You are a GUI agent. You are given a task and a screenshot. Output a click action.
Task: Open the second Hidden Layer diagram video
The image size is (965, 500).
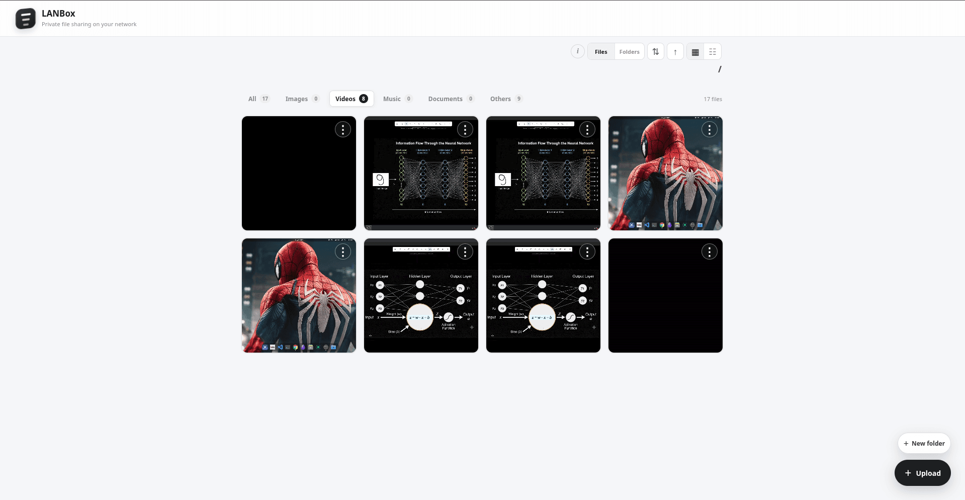[x=543, y=296]
